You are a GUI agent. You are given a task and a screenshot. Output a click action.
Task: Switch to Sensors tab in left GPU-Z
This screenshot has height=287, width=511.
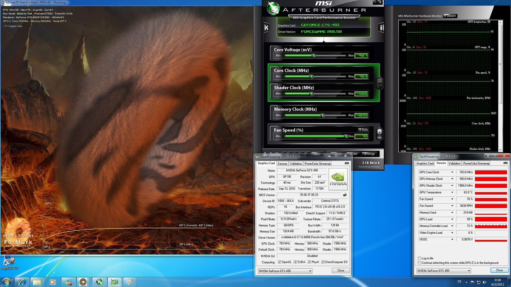click(x=282, y=164)
